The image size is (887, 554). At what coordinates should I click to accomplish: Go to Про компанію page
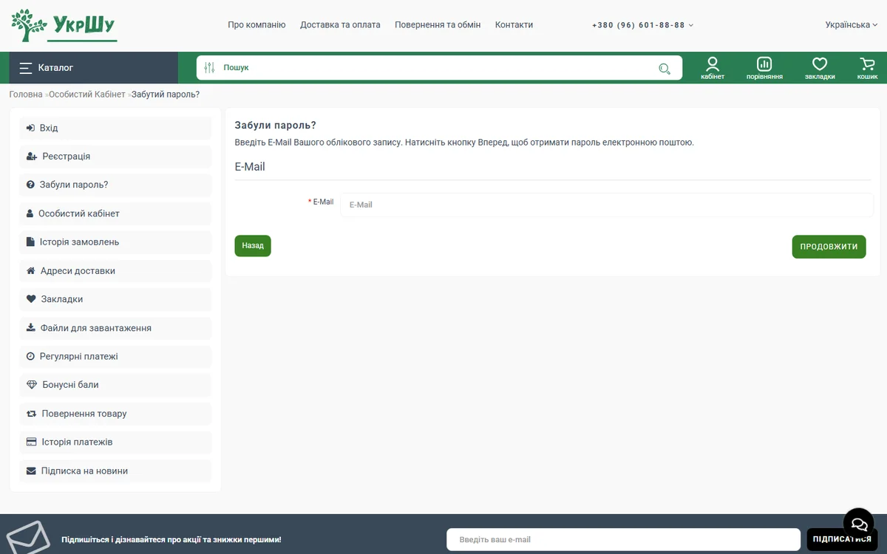(x=256, y=25)
